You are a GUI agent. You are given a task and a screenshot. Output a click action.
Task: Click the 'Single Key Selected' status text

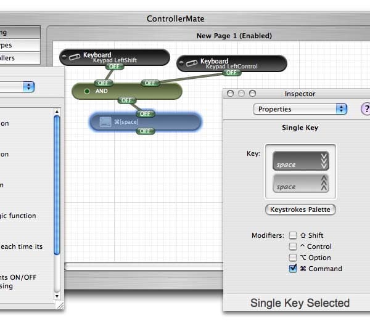pos(300,303)
